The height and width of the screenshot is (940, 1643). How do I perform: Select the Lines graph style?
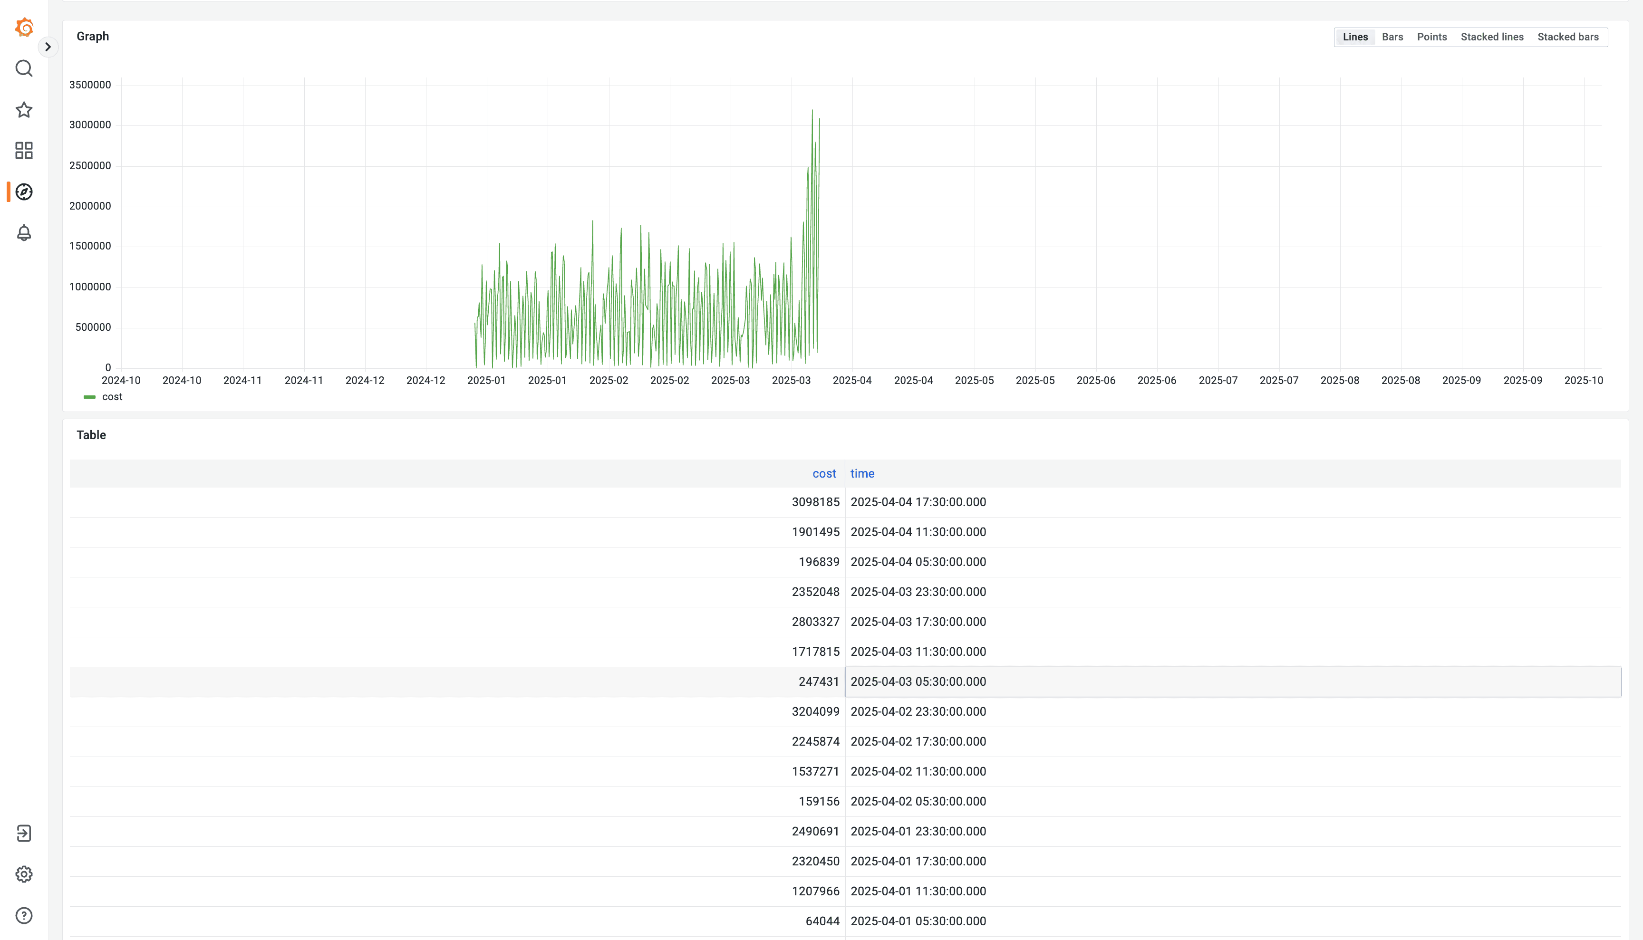point(1355,37)
